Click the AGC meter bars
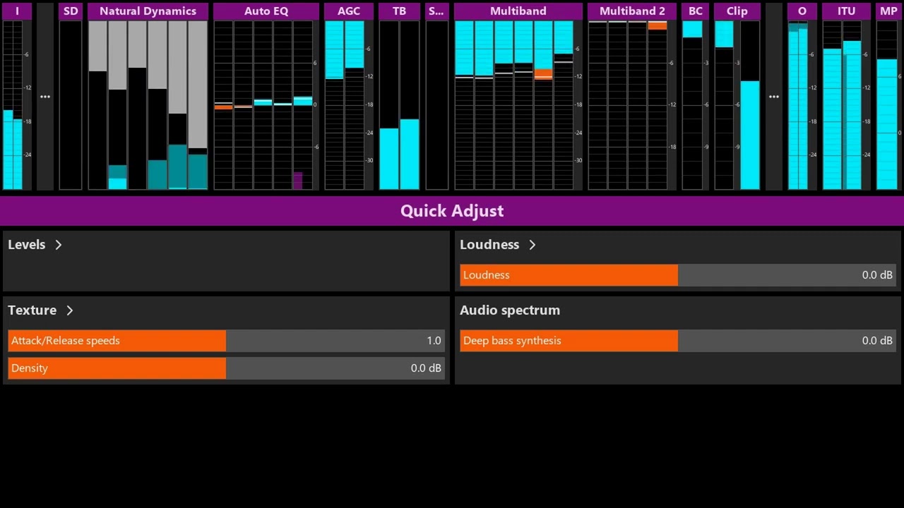The width and height of the screenshot is (904, 508). click(x=345, y=105)
